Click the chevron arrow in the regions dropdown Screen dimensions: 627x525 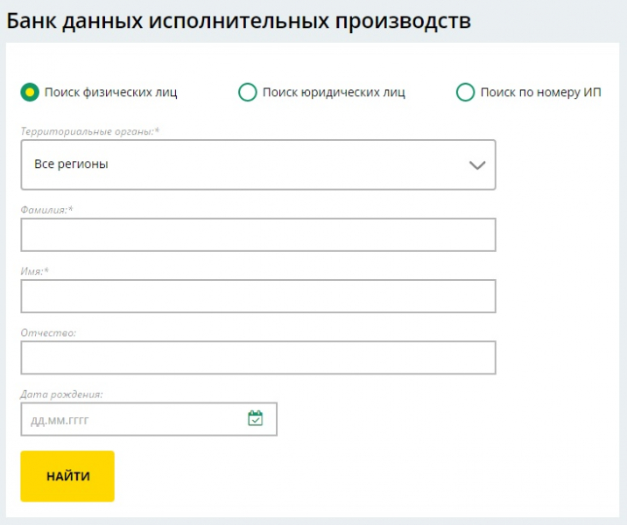pos(477,164)
